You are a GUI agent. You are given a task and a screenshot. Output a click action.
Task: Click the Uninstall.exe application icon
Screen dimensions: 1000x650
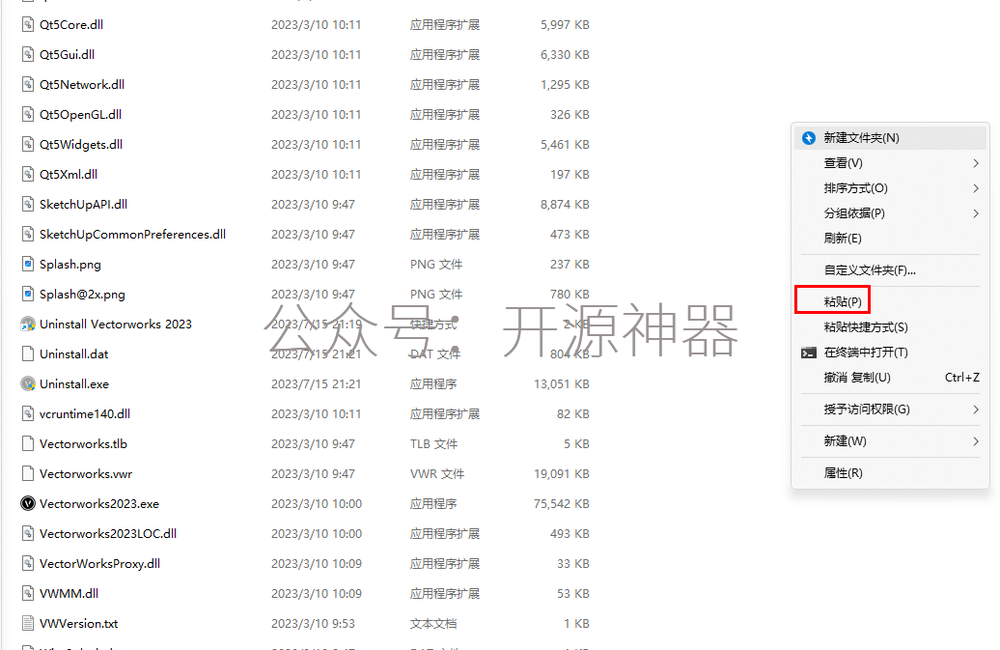coord(27,384)
